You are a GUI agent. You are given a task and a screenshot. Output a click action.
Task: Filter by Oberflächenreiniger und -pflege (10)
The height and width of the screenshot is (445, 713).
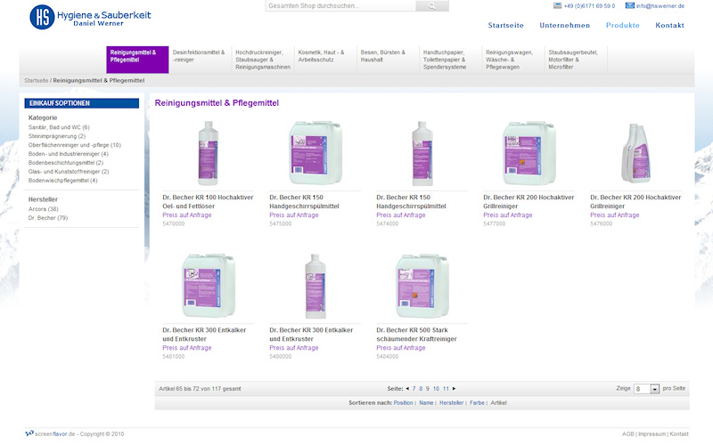[75, 145]
